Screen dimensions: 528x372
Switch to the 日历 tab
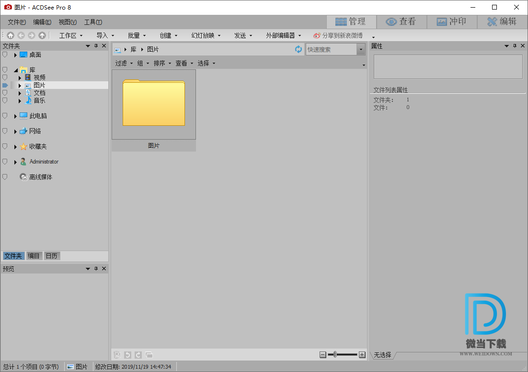(x=51, y=256)
